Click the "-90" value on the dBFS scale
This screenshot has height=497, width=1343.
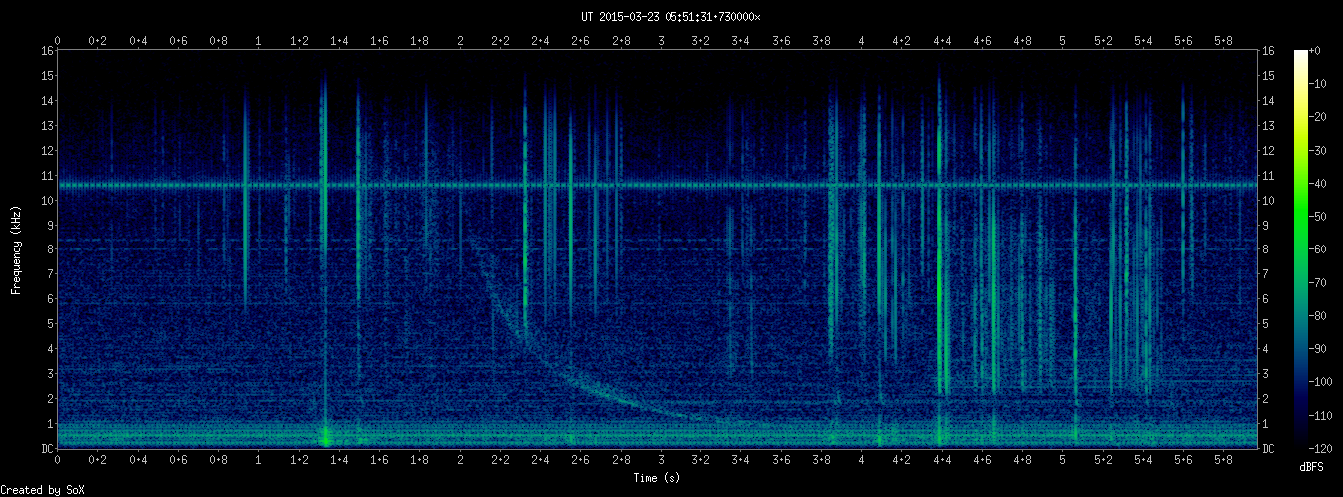coord(1318,349)
